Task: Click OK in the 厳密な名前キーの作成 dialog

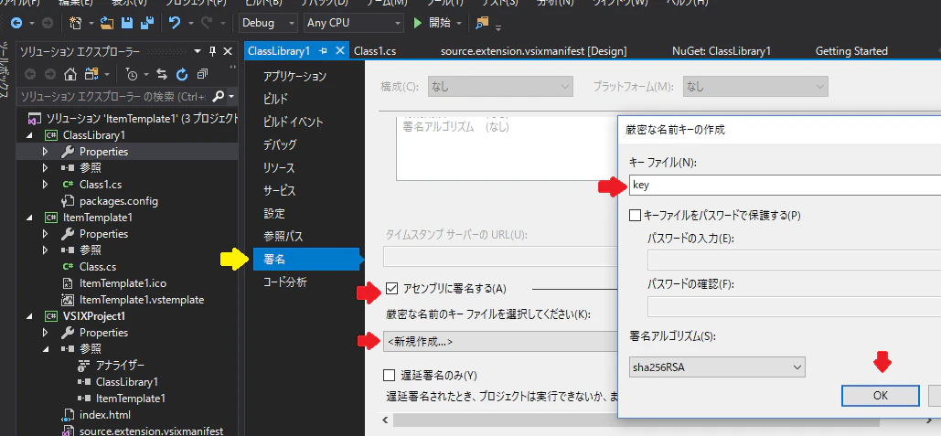Action: point(881,395)
